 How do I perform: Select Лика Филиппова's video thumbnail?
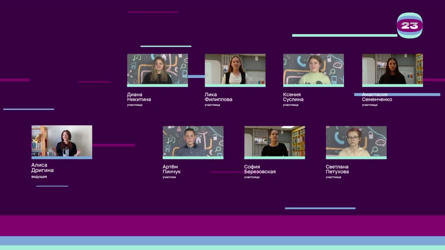235,69
